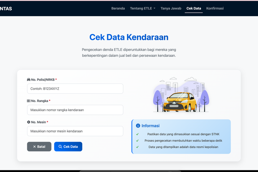
Task: Open the Beranda nav link
Action: click(x=118, y=8)
